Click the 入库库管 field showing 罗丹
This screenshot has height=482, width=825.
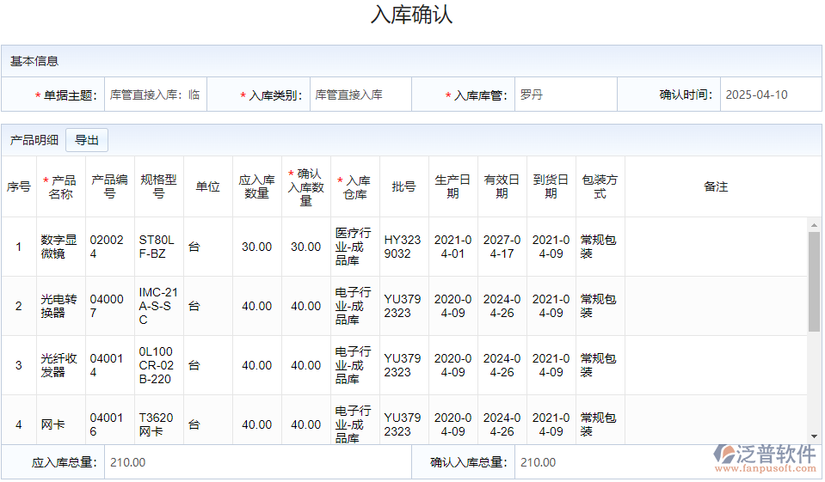tap(565, 95)
